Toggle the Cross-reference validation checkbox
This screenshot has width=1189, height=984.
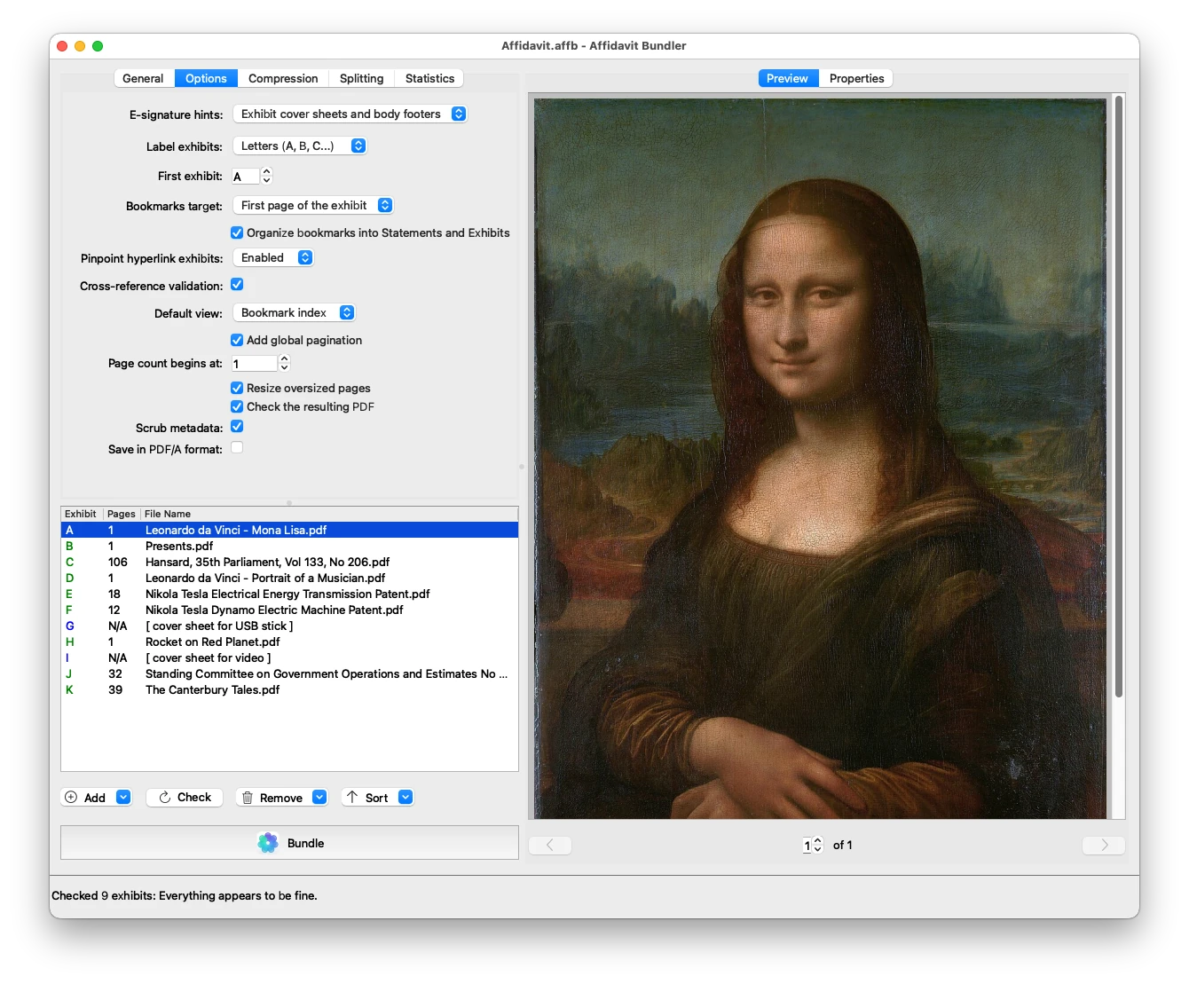click(237, 285)
